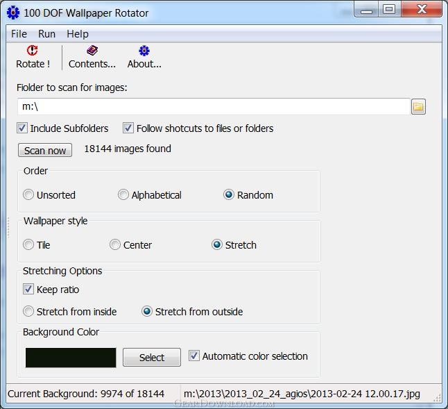This screenshot has width=448, height=409.
Task: Toggle the Keep ratio checkbox
Action: coord(28,289)
